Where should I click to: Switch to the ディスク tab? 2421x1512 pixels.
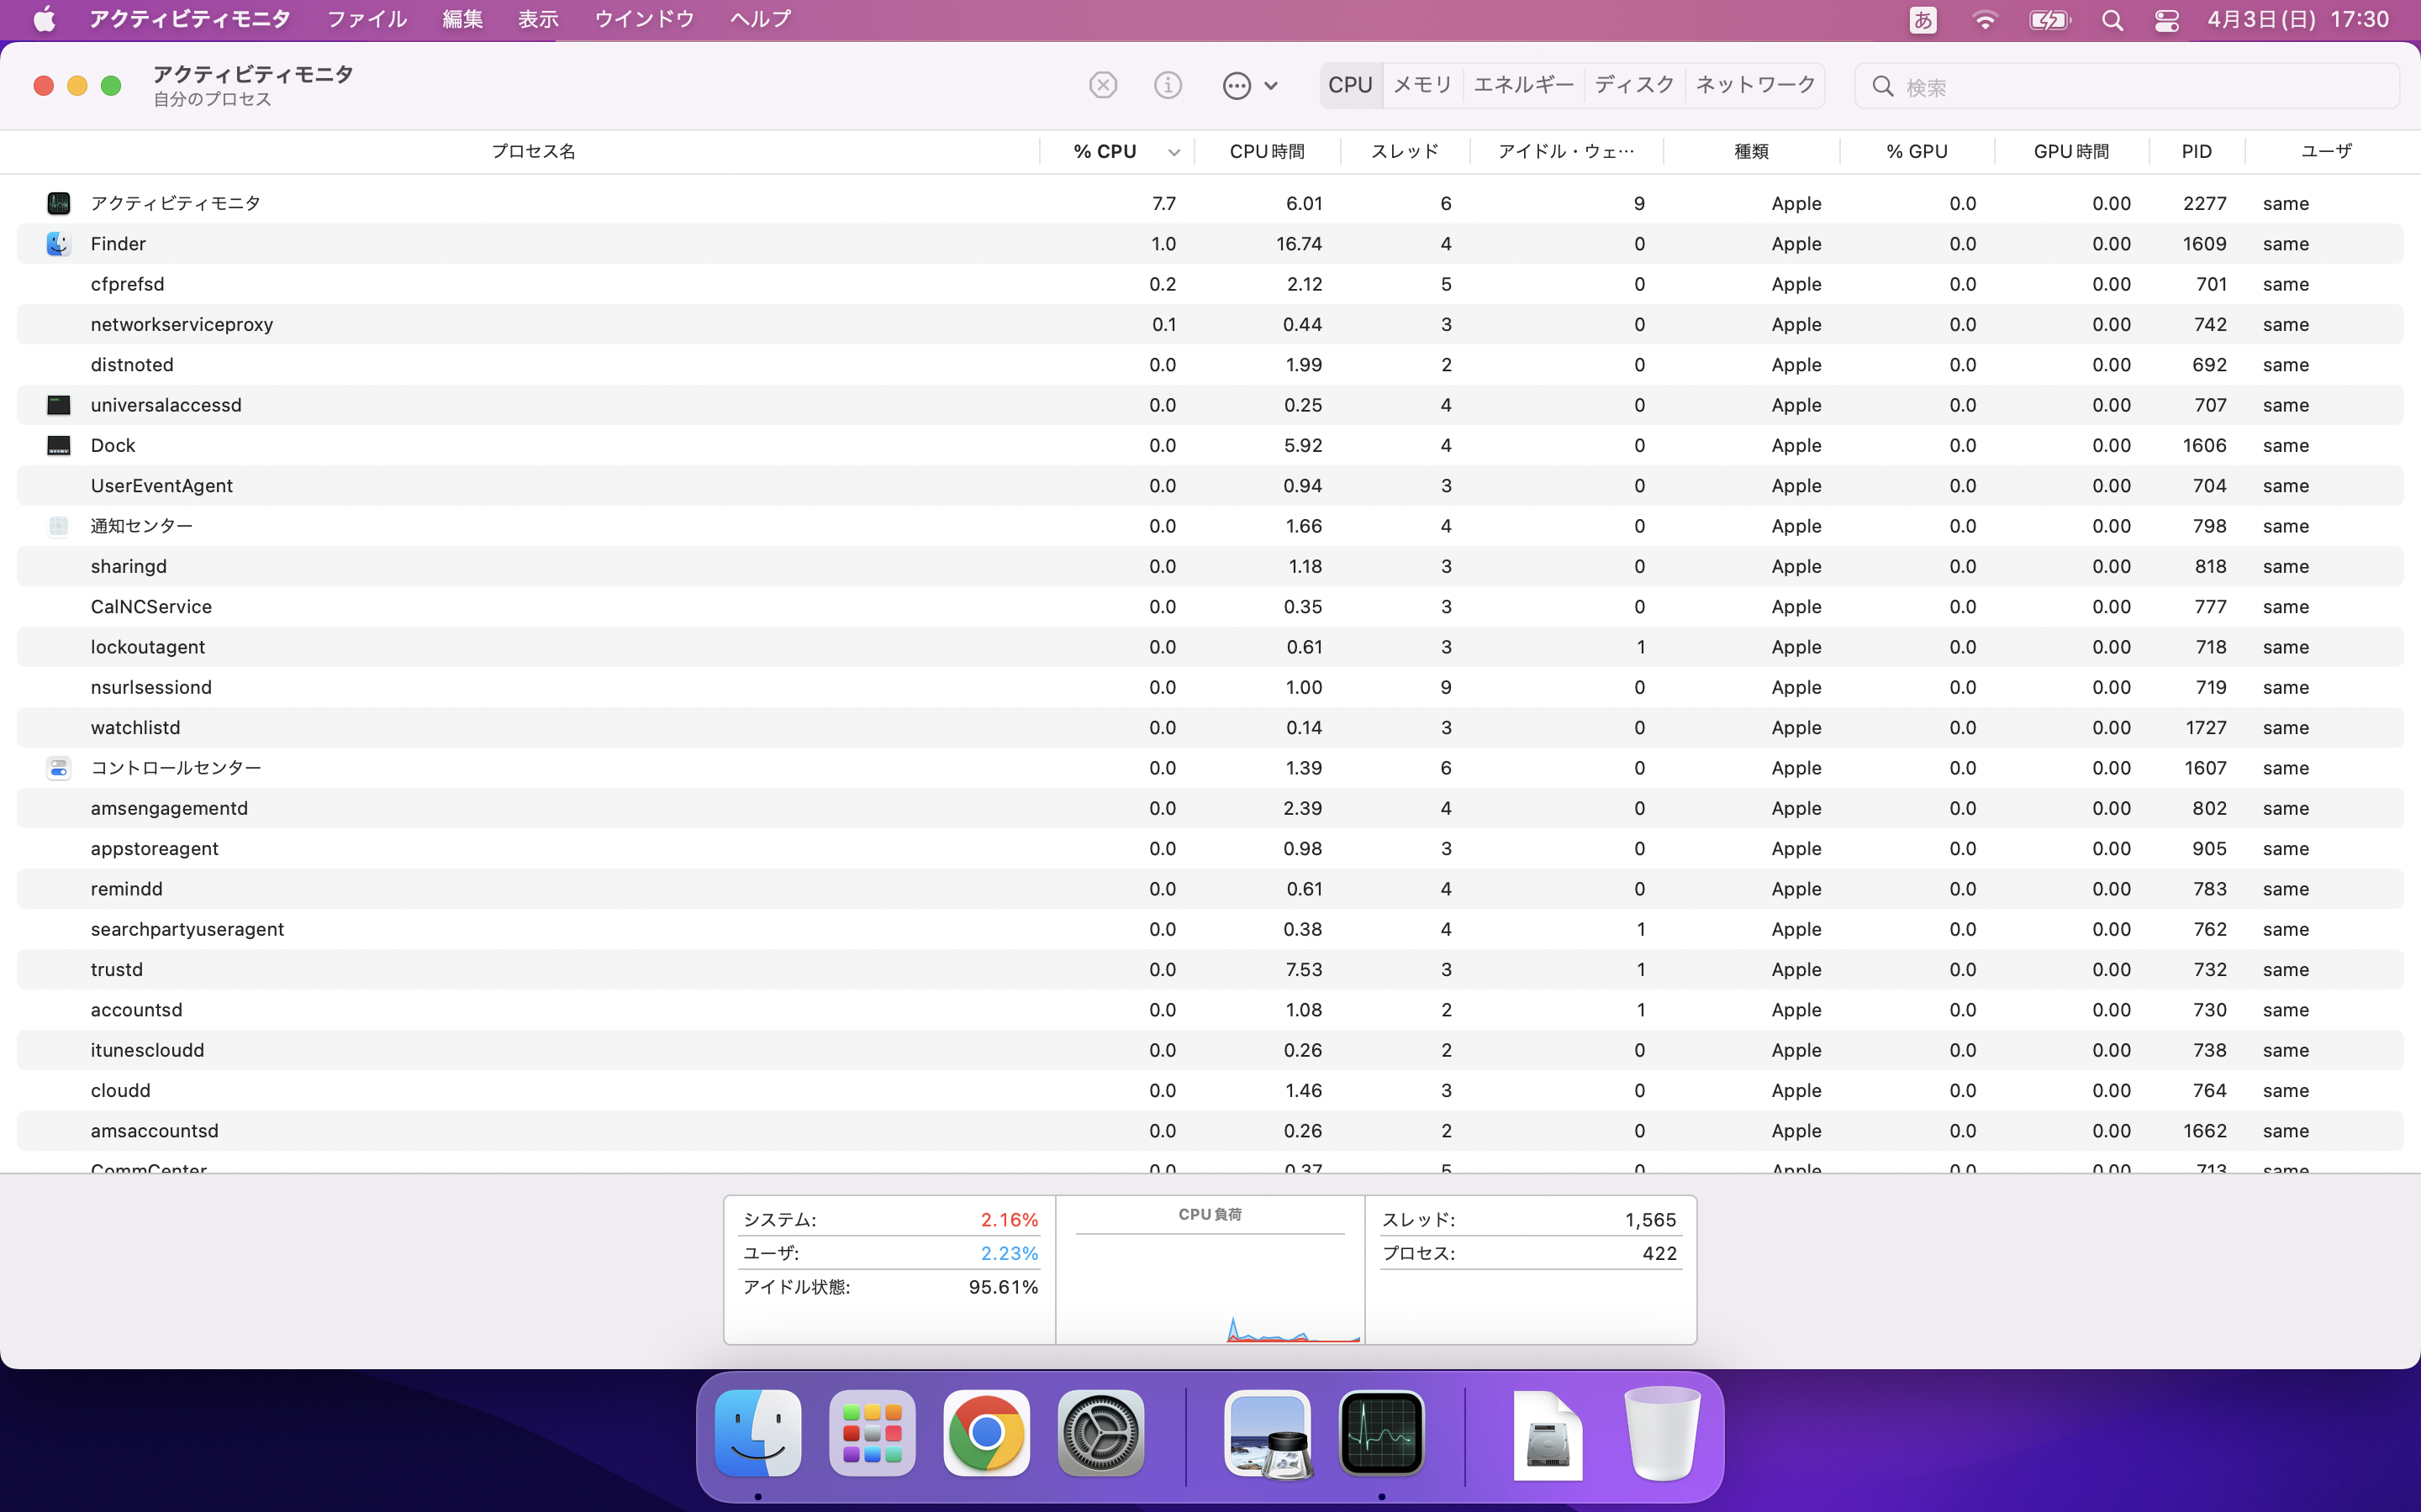point(1633,85)
